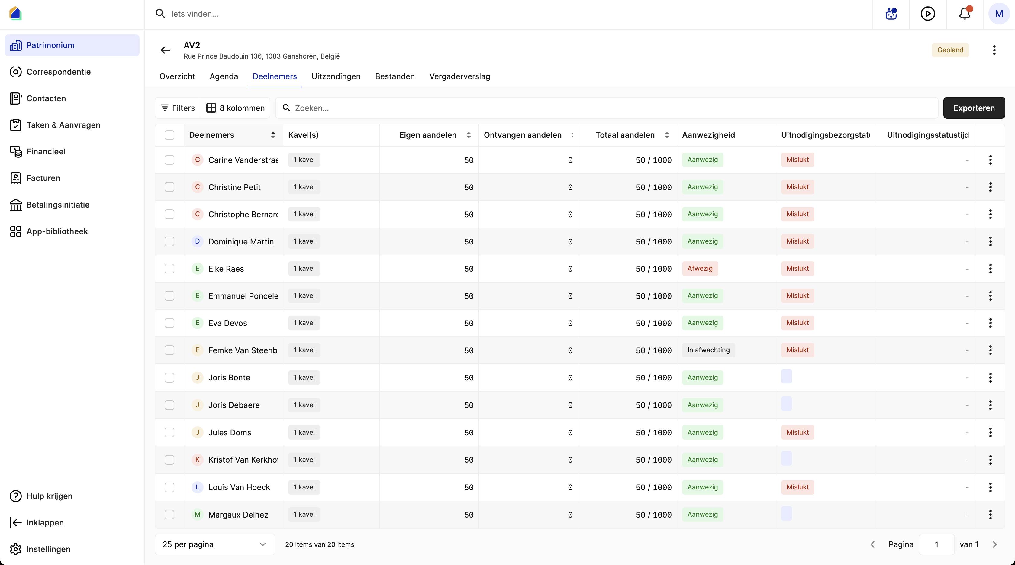
Task: Check the box for Christine Petit
Action: pos(169,187)
